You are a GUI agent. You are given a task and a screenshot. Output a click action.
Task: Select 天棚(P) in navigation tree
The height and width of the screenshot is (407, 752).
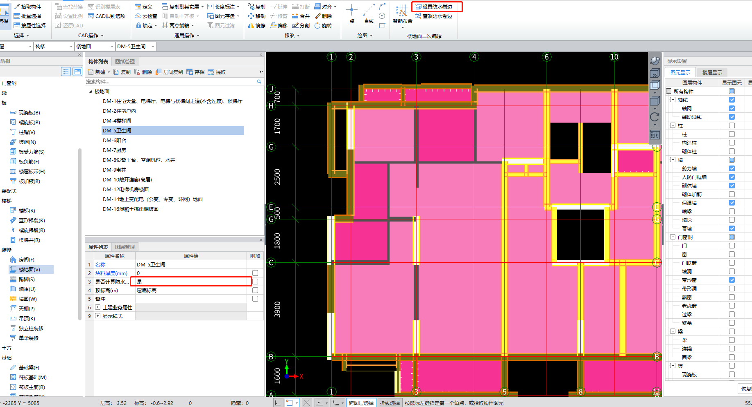(x=23, y=309)
